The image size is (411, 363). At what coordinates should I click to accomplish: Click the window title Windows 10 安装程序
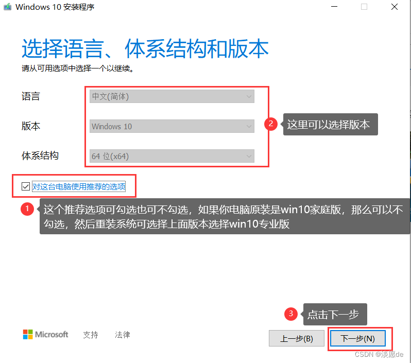(55, 7)
